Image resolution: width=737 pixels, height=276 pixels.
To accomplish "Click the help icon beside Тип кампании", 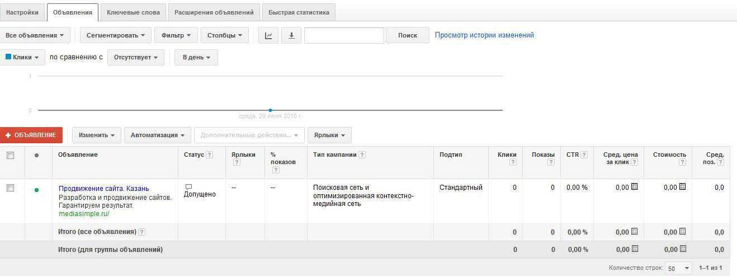I will point(362,155).
